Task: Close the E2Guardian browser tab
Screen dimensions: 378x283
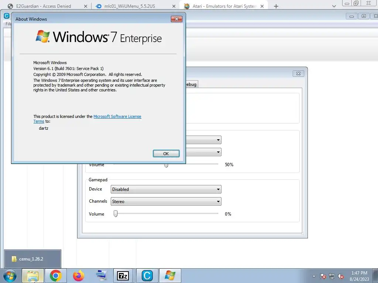Action: tap(86, 6)
